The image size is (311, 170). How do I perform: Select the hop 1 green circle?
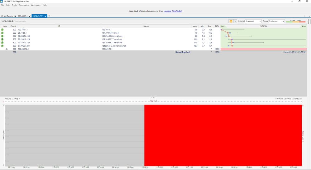(x=2, y=30)
